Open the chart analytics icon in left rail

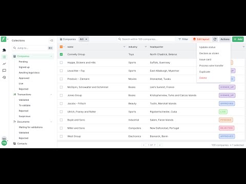[x=4, y=64]
